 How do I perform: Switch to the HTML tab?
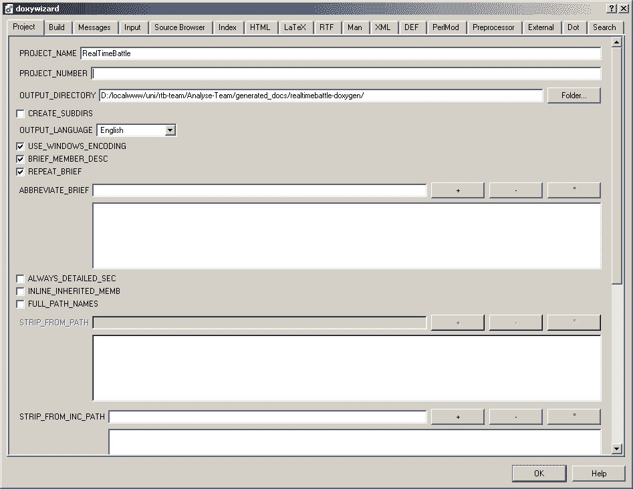click(x=260, y=27)
